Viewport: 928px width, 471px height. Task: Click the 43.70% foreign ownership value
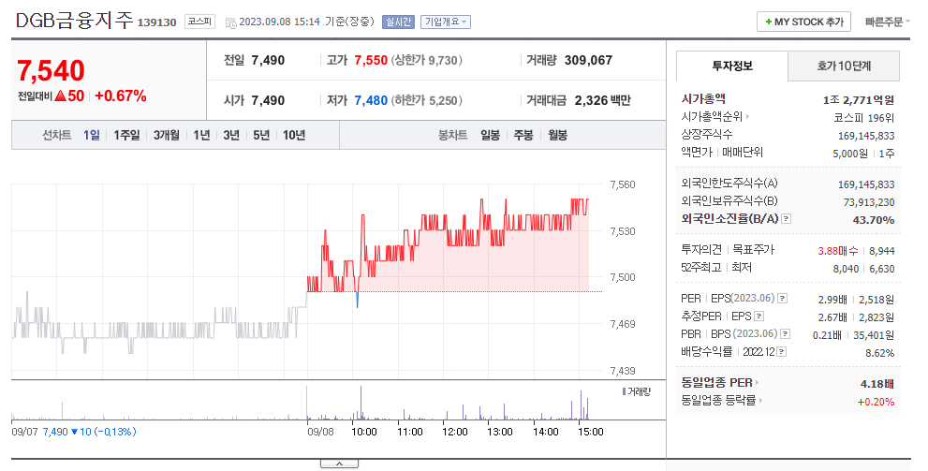[x=874, y=220]
